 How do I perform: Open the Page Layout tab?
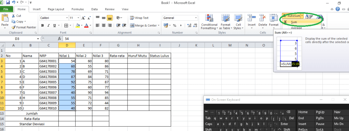click(56, 9)
